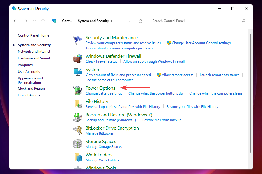
Task: Open Hardware and Sound category
Action: click(x=34, y=58)
